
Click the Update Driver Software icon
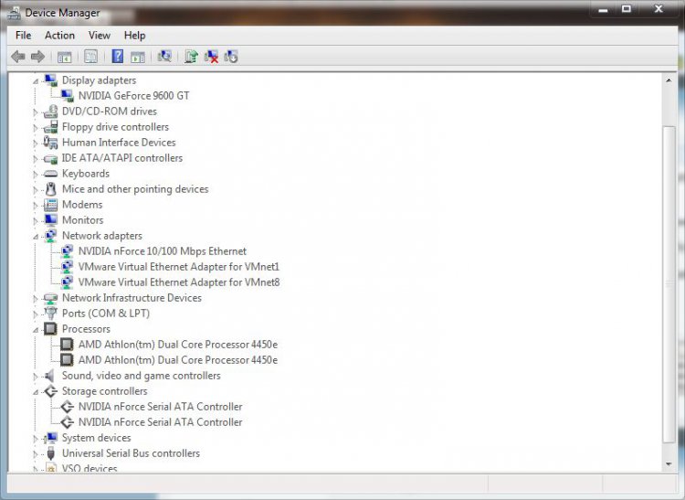coord(192,57)
